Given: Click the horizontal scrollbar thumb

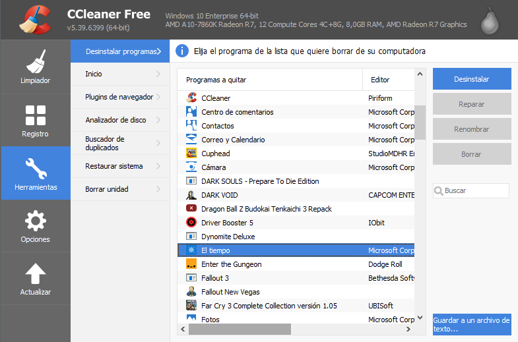Looking at the screenshot, I should pyautogui.click(x=234, y=328).
